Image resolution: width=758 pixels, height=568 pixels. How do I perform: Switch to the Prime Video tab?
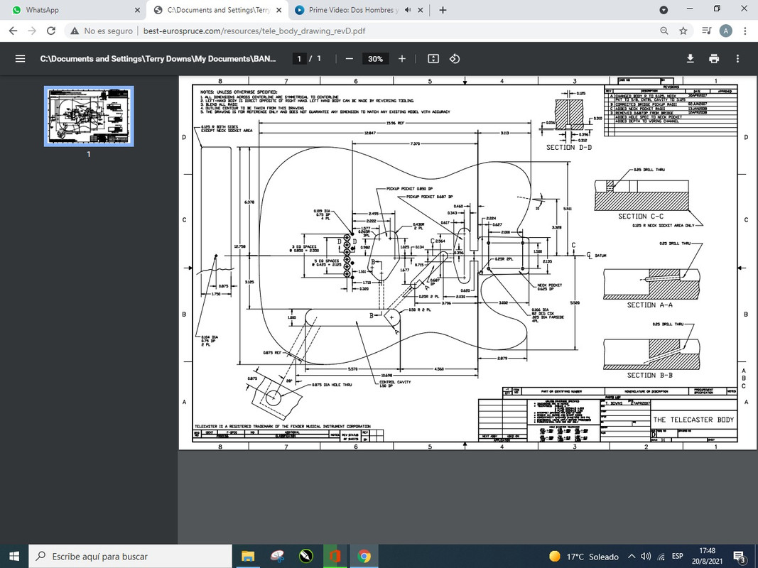[x=347, y=10]
